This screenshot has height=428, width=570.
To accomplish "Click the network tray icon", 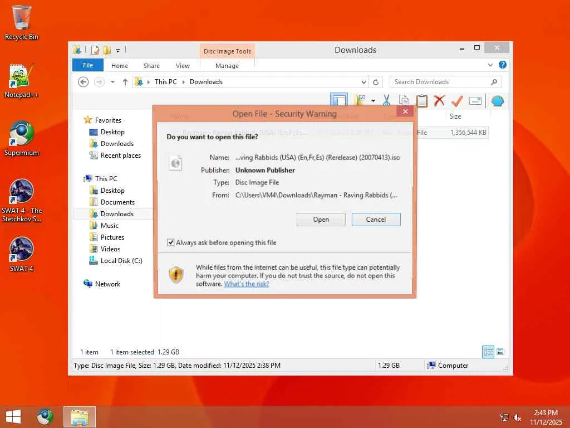I will pos(504,418).
